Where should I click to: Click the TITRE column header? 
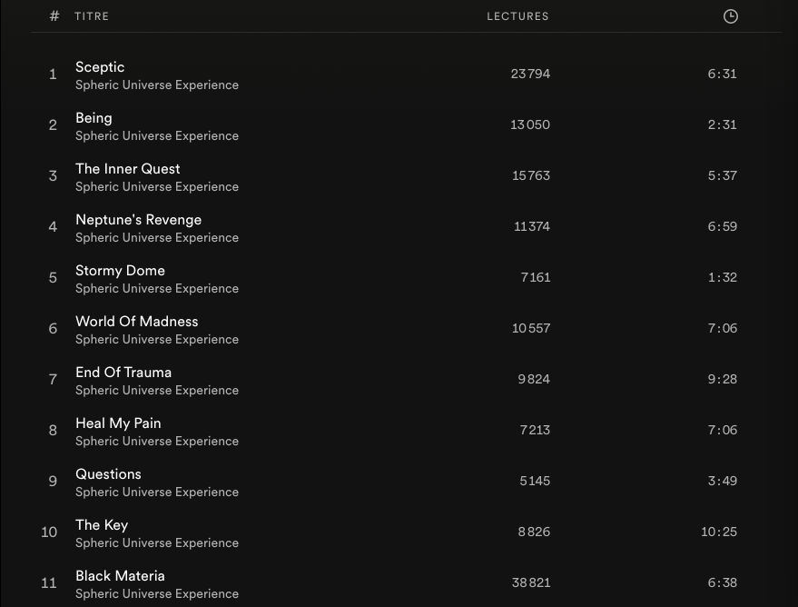92,16
